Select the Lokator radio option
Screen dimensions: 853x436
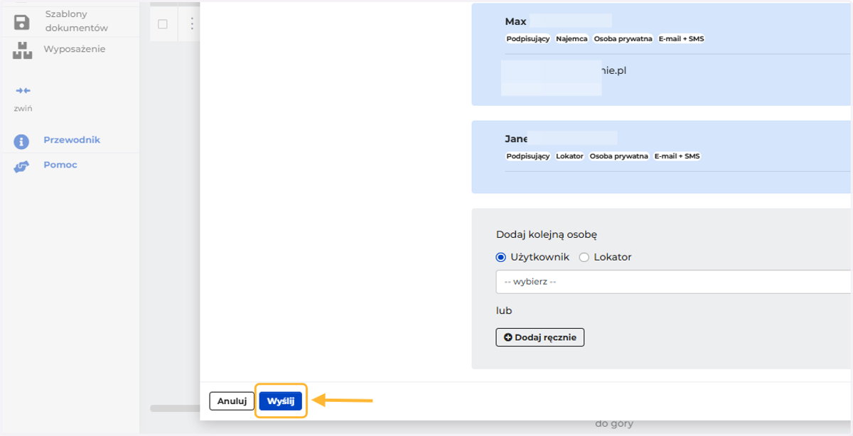(x=584, y=257)
